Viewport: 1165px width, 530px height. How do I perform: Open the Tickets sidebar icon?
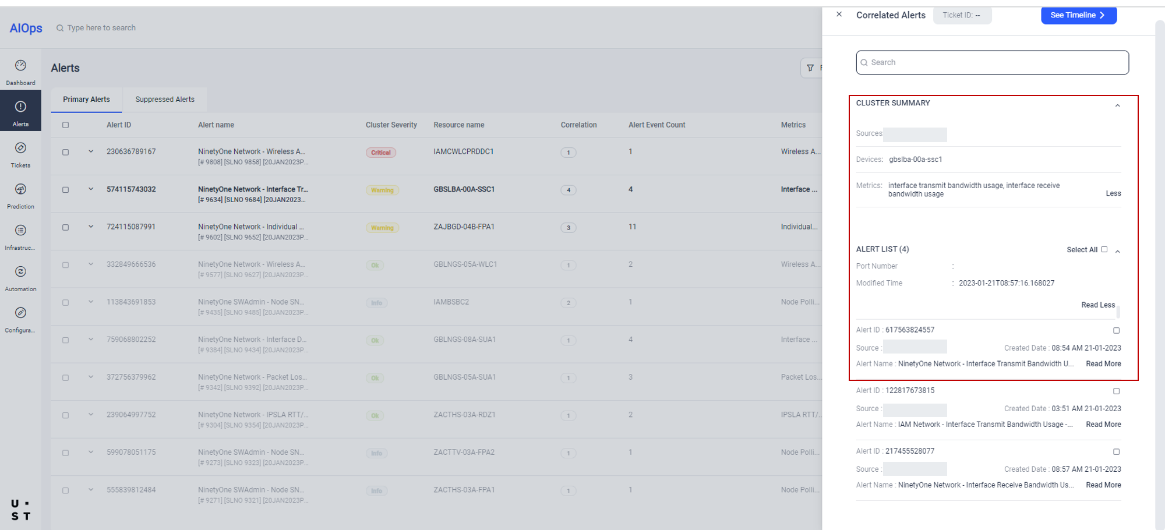pyautogui.click(x=20, y=149)
